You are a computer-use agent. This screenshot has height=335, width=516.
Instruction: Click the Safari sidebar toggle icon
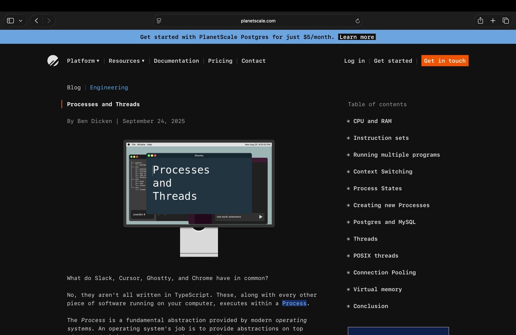point(11,21)
